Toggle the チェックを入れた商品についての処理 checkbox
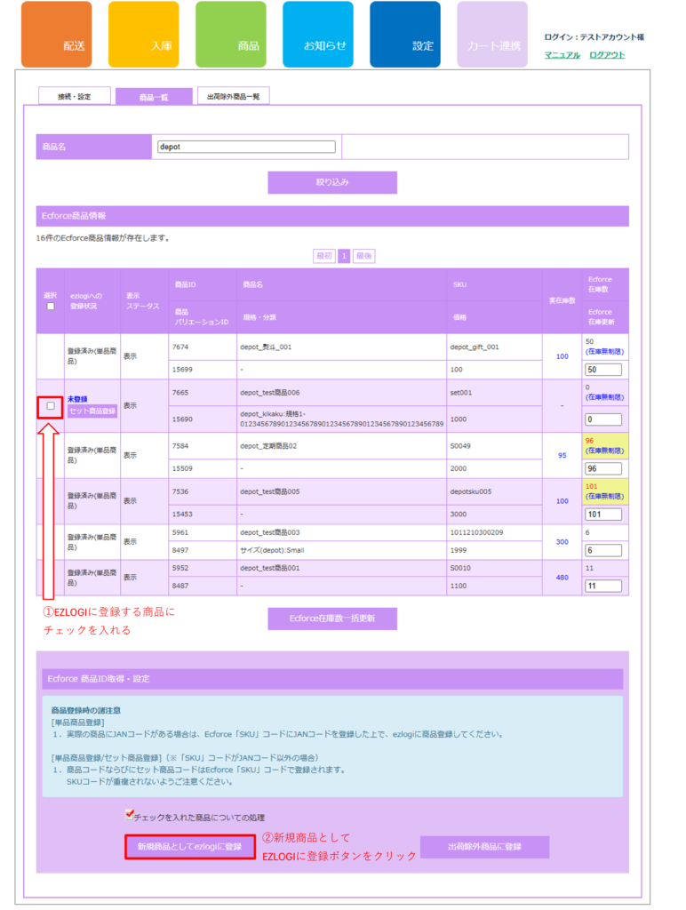The width and height of the screenshot is (686, 910). (x=130, y=813)
